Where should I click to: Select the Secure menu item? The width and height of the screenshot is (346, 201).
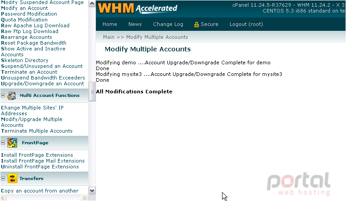210,24
